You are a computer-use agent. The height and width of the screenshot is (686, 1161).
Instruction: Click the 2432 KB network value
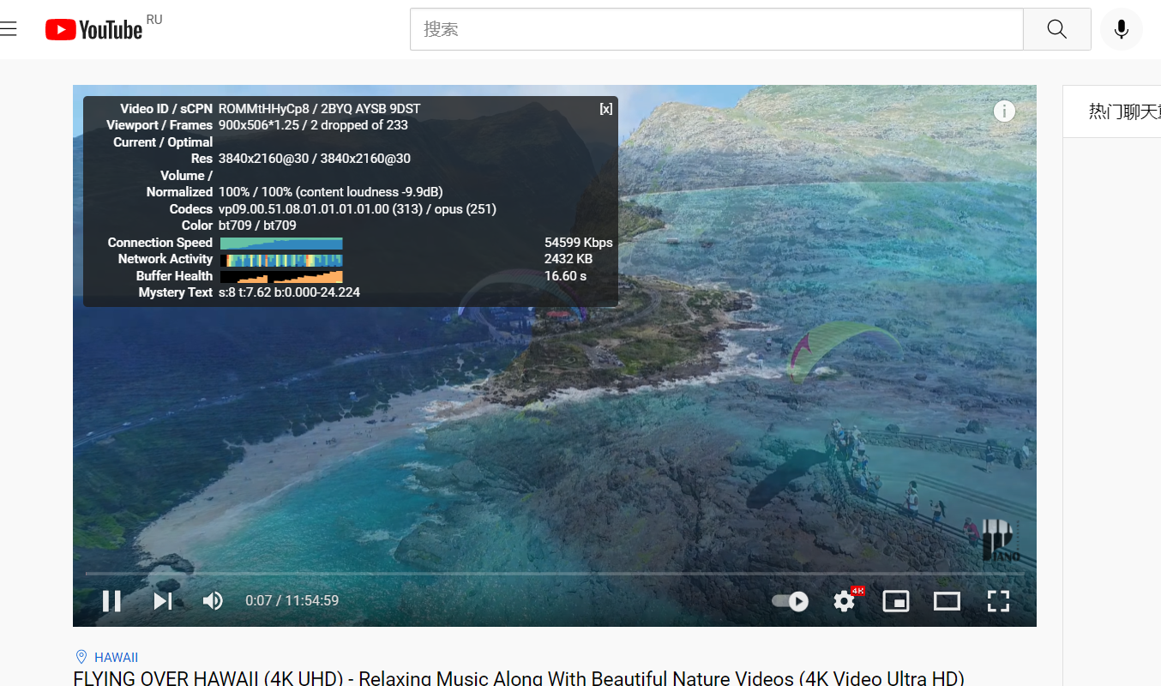point(568,259)
